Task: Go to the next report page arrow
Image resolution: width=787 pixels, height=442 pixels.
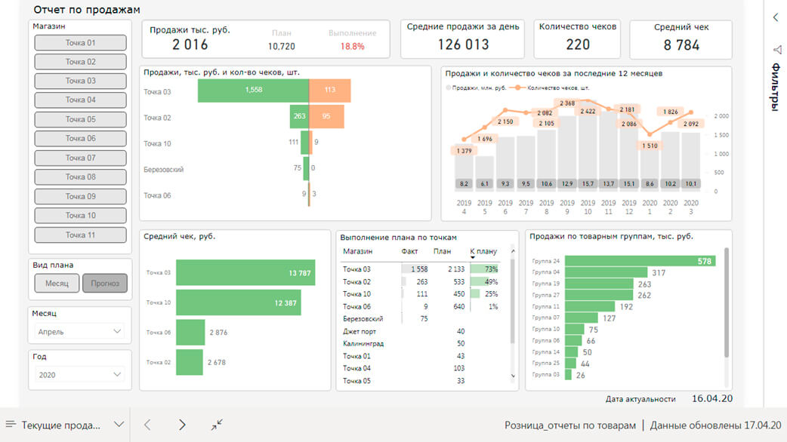Action: click(x=182, y=425)
